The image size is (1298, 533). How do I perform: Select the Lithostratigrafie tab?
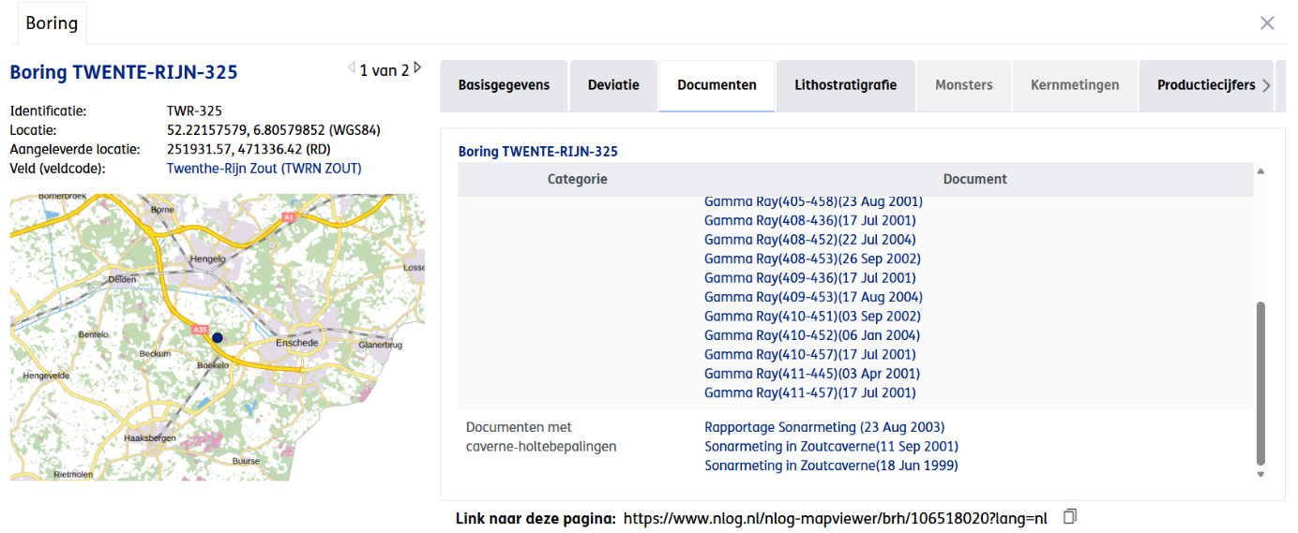(x=845, y=85)
